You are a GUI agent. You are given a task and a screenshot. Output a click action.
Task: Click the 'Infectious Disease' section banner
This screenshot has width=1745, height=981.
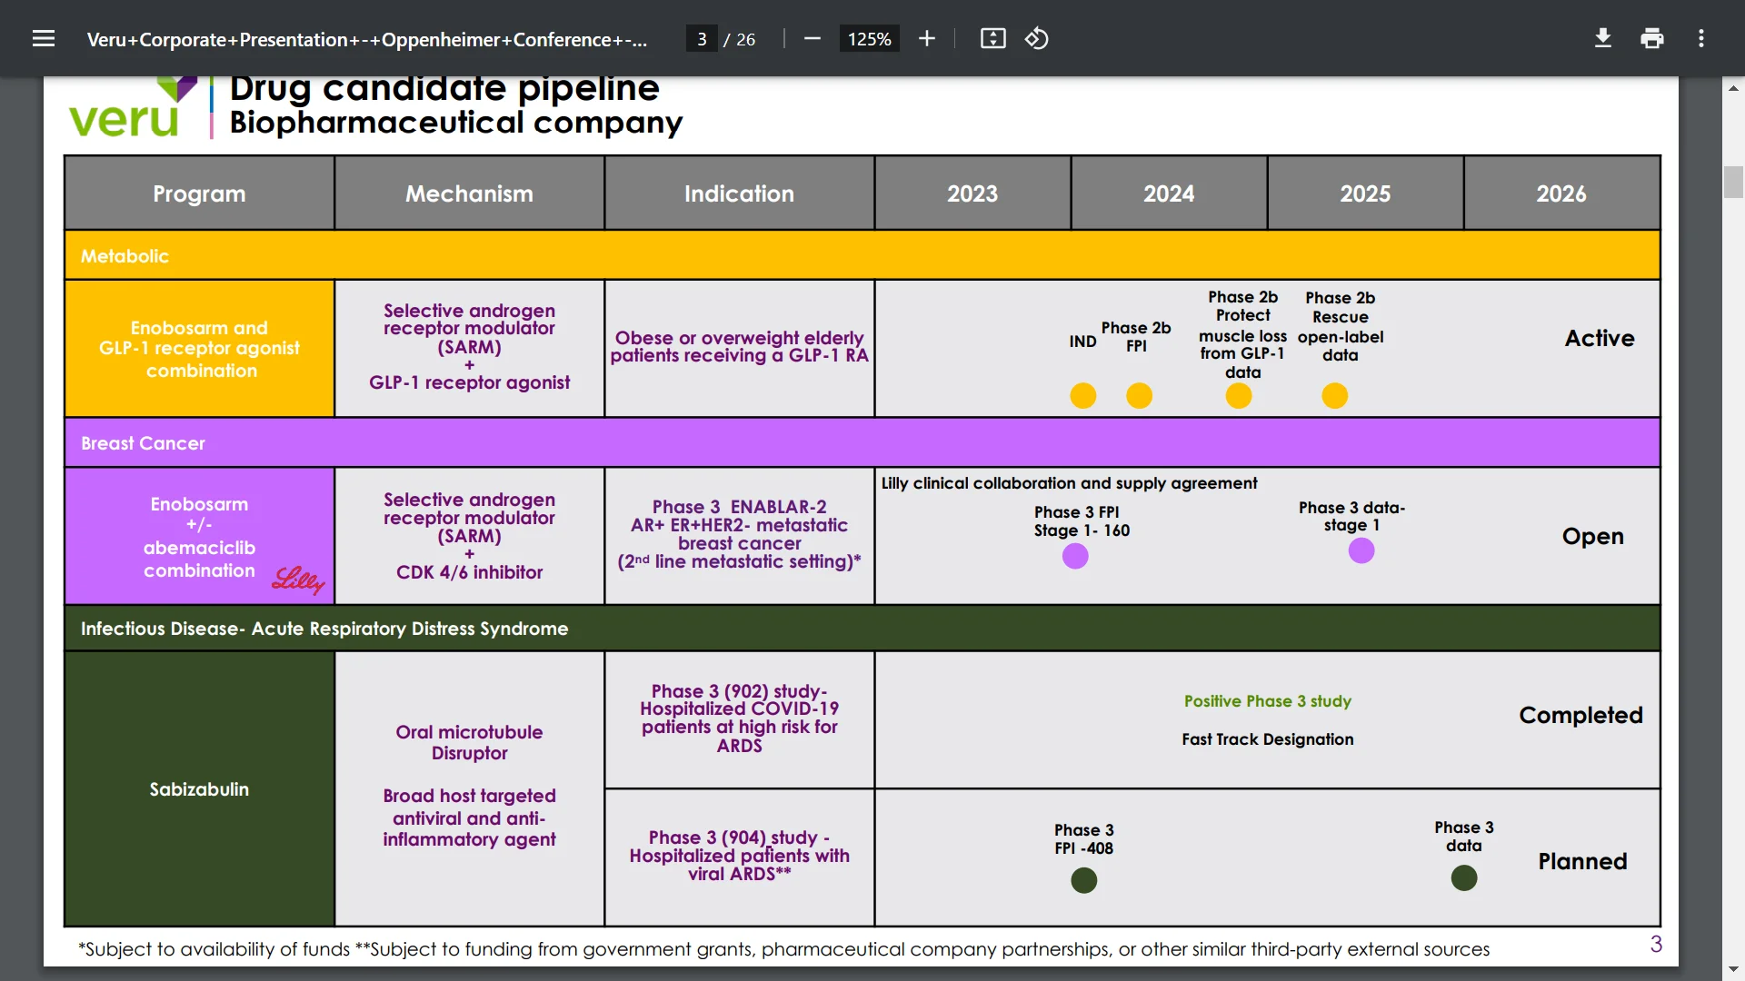coord(862,629)
